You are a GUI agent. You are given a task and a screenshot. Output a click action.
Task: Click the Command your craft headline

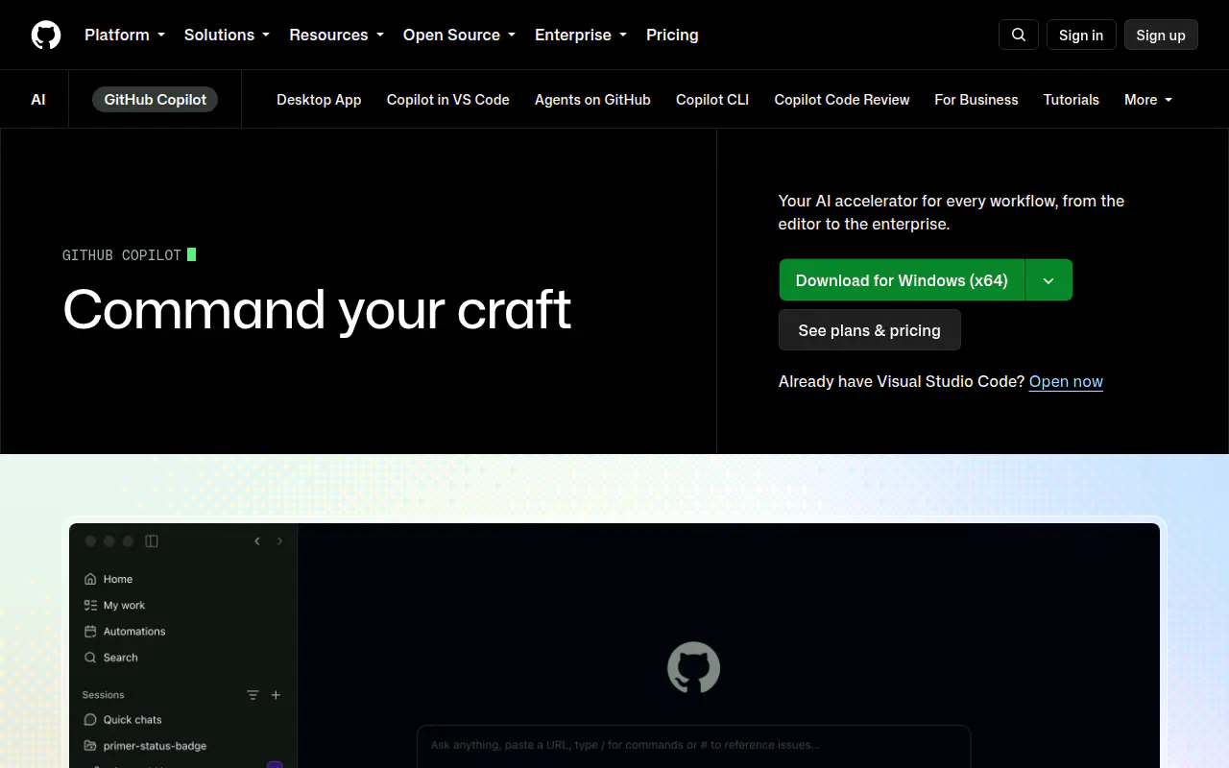tap(317, 309)
